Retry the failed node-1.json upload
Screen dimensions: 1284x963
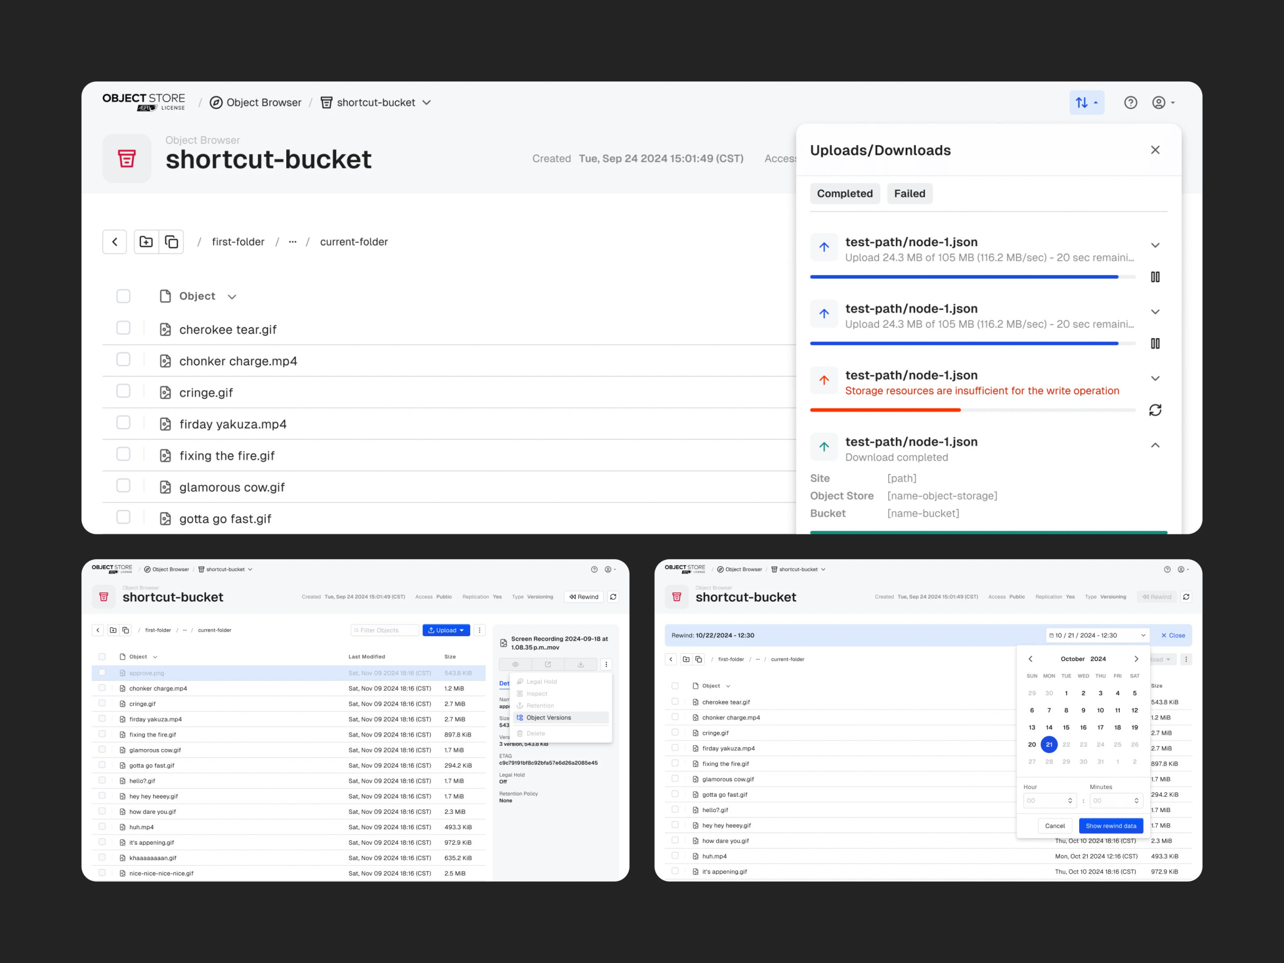(x=1155, y=410)
